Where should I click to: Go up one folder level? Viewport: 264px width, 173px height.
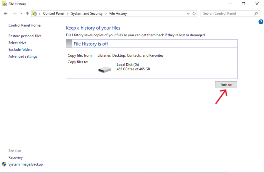27,13
